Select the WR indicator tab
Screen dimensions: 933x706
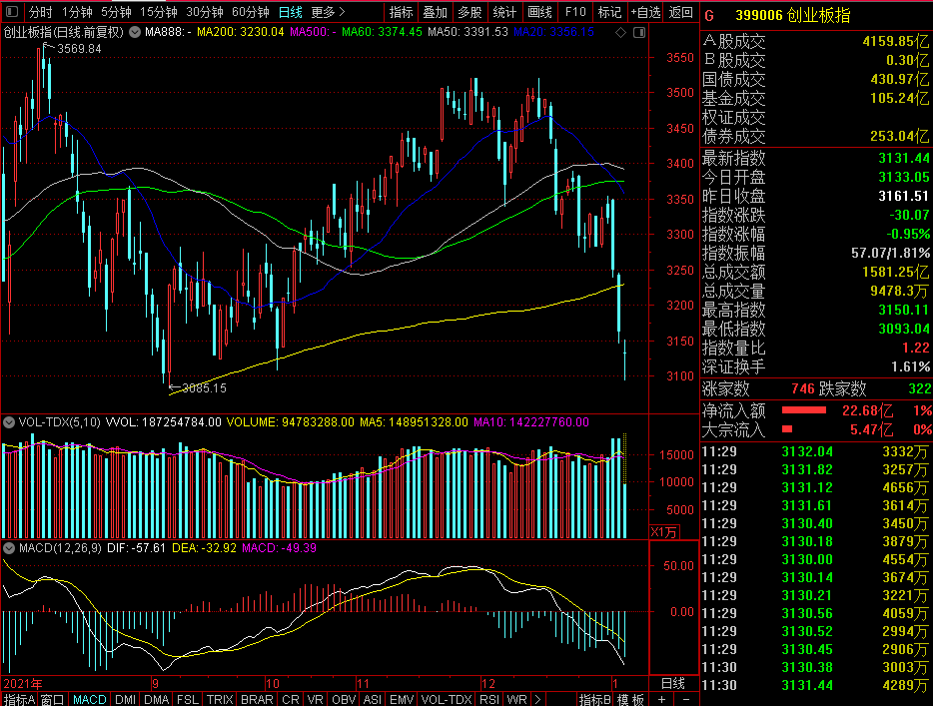click(516, 699)
